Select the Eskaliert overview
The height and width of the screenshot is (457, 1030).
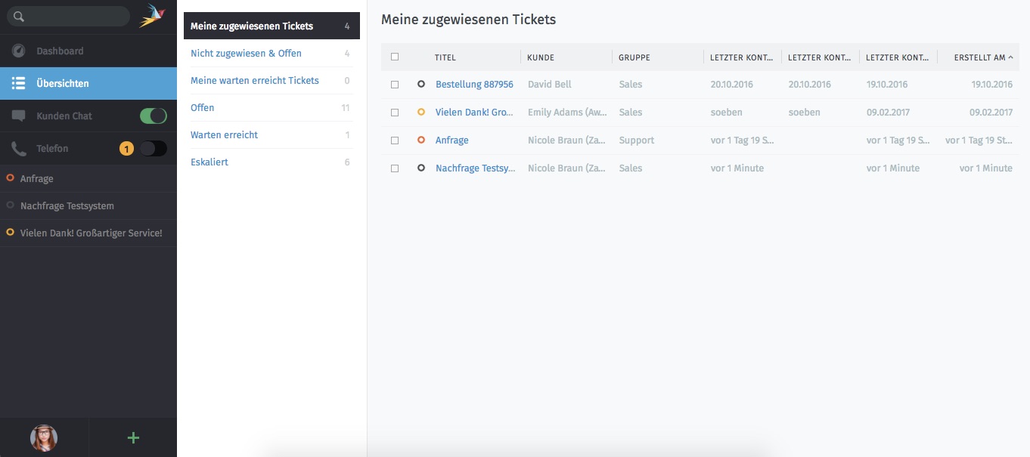(271, 162)
